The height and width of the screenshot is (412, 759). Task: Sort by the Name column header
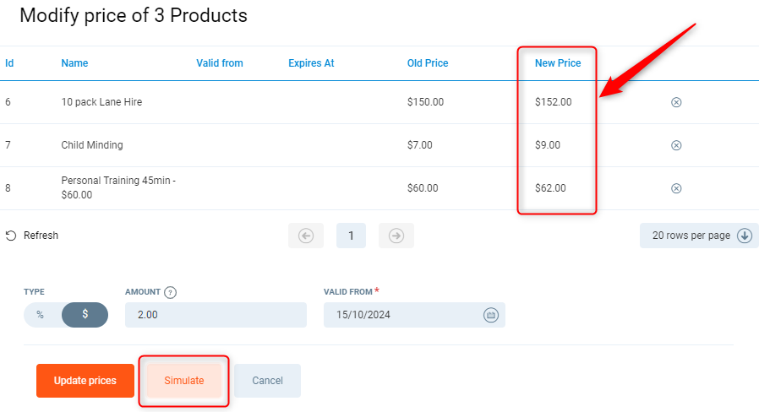(x=74, y=63)
